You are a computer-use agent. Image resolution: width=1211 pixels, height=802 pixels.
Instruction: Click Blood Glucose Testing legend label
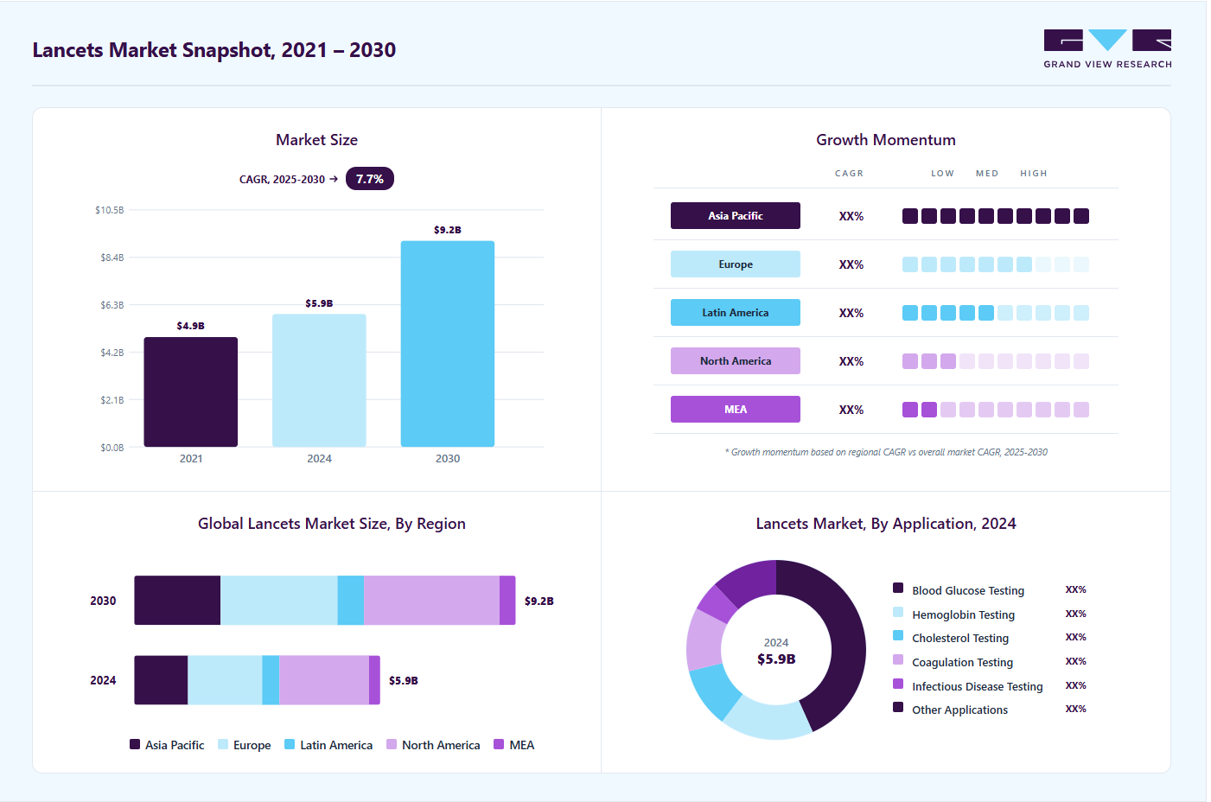point(968,590)
